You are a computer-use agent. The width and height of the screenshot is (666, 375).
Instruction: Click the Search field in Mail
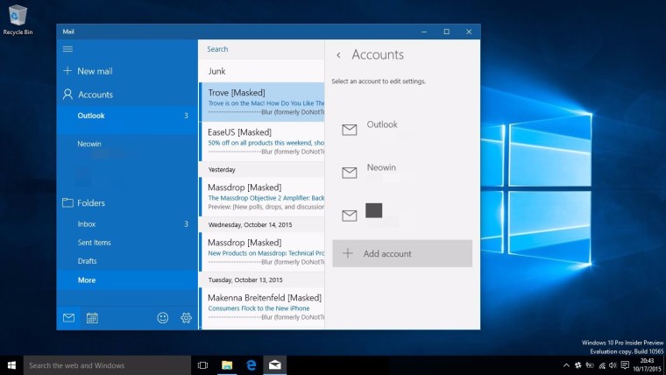coord(261,49)
